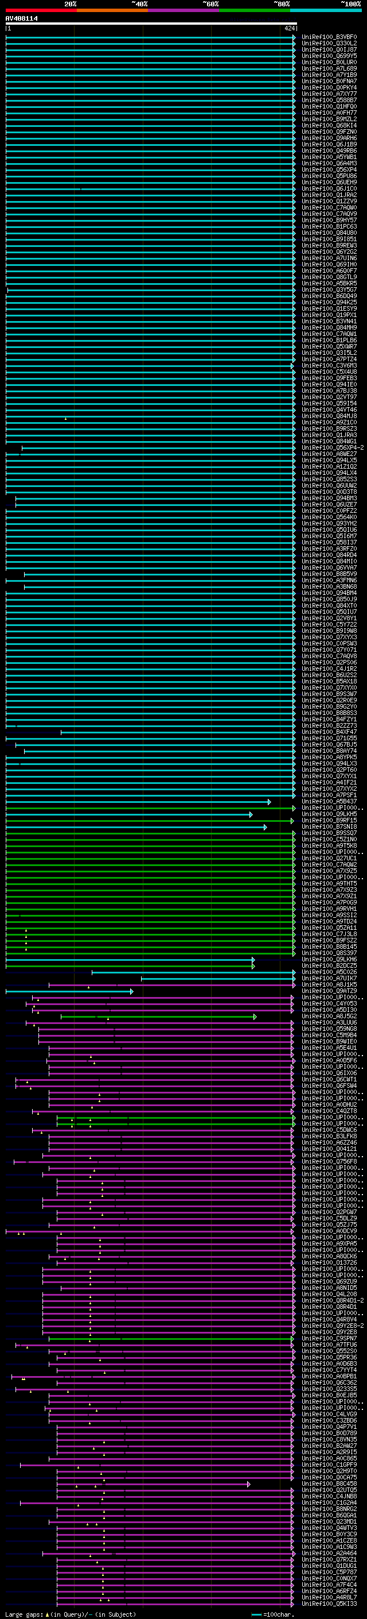Select label UniRef100_B7SNI8
The width and height of the screenshot is (367, 1619).
(329, 826)
